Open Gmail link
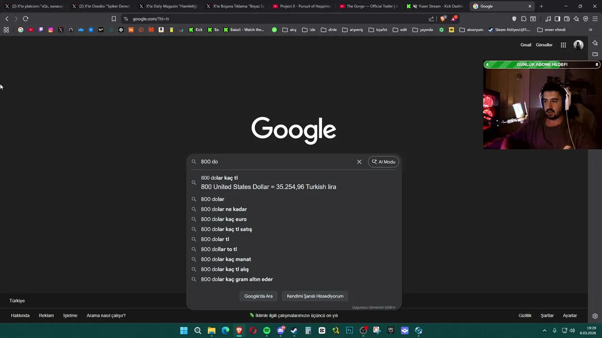The width and height of the screenshot is (602, 338). pyautogui.click(x=526, y=45)
